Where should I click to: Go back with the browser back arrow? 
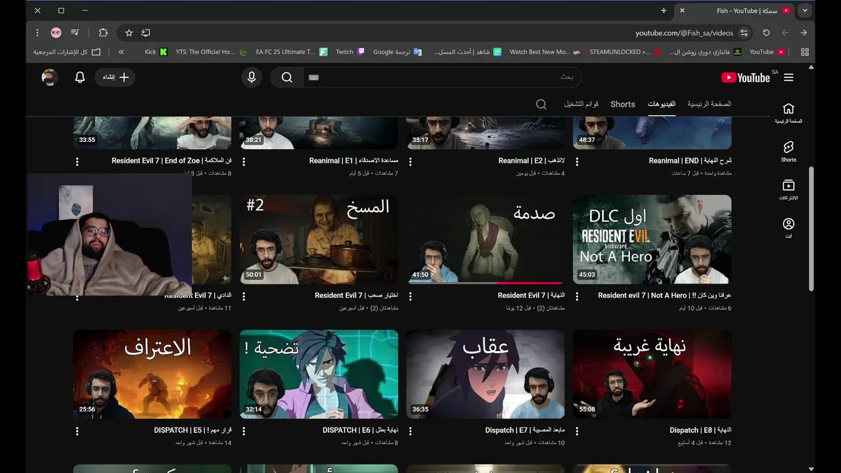784,33
